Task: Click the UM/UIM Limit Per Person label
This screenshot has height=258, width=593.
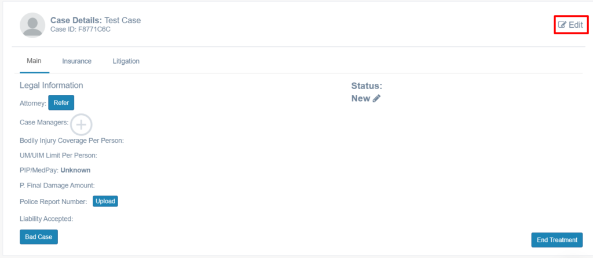Action: point(58,155)
